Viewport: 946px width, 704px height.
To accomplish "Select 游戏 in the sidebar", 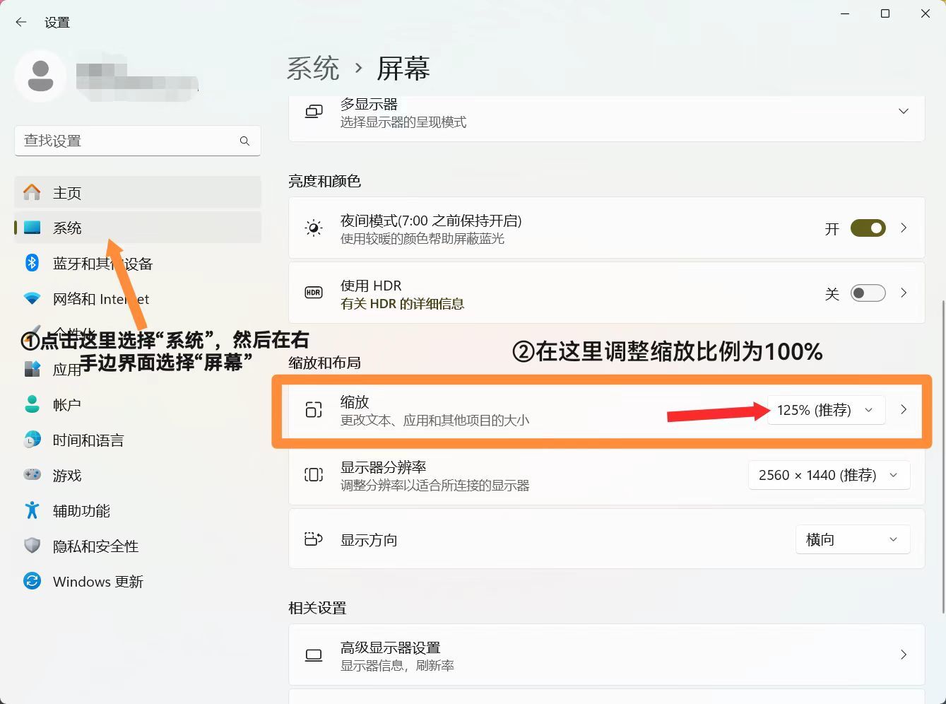I will click(x=138, y=475).
